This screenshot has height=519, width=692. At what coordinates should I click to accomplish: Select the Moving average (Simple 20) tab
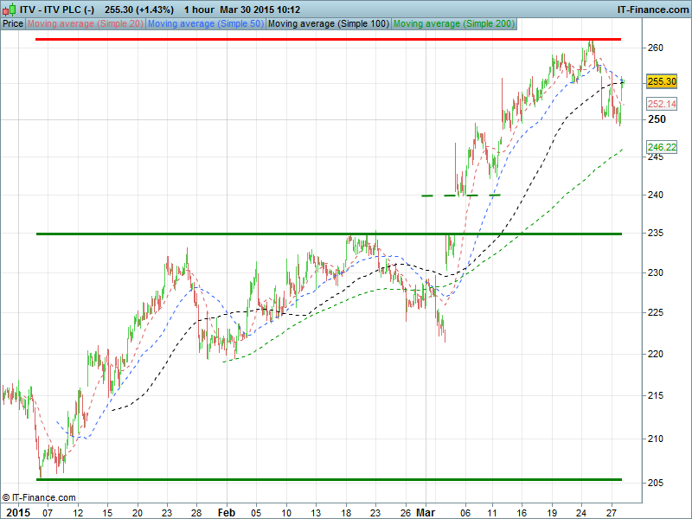click(x=86, y=23)
